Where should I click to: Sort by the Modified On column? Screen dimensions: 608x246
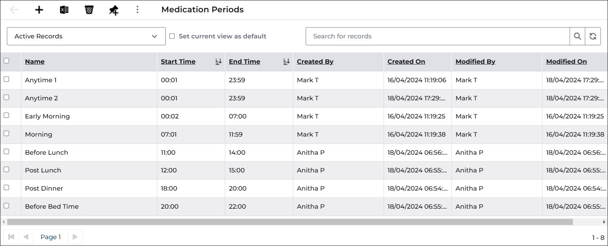[x=566, y=62]
